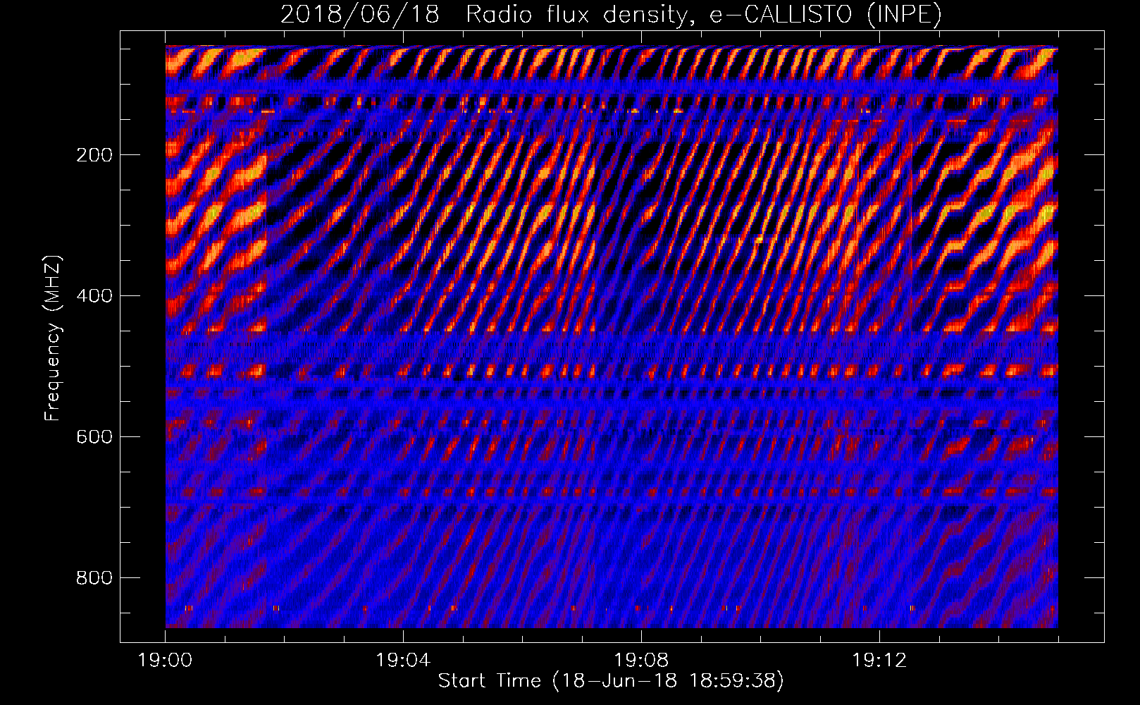Click the 'Frequency (MHZ)' y-axis label
Screen dimensions: 1140x705
(x=54, y=338)
